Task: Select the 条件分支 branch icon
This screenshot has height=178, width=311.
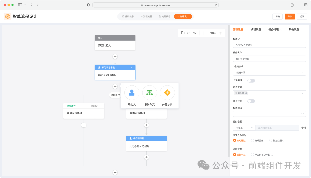Action: [x=149, y=93]
